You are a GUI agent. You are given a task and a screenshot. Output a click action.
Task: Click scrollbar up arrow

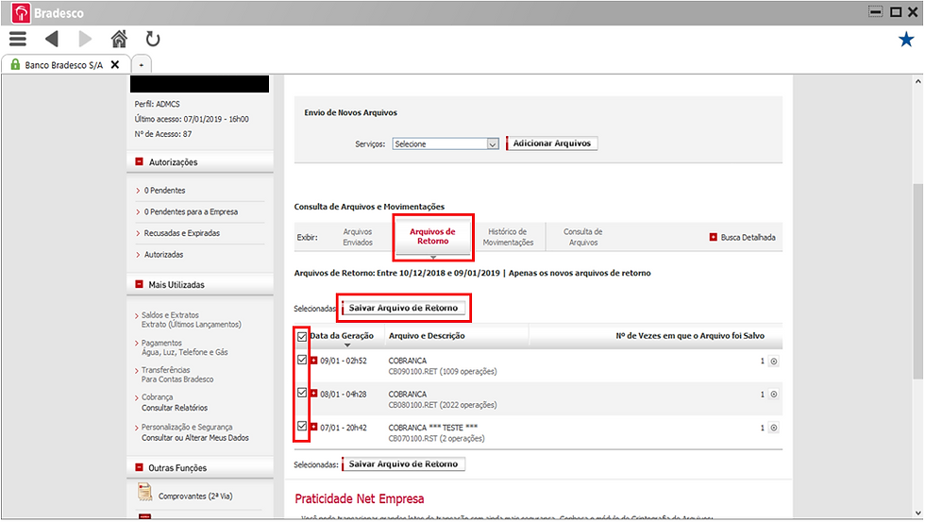[x=917, y=81]
